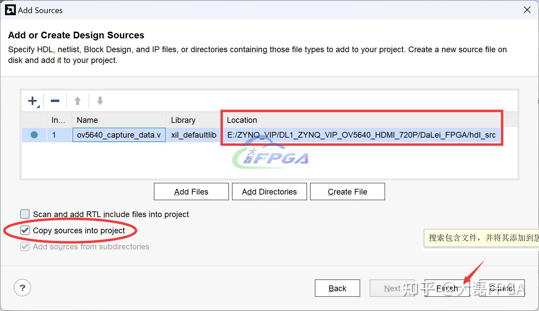Click Back to return to previous step
This screenshot has height=311, width=539.
click(337, 288)
